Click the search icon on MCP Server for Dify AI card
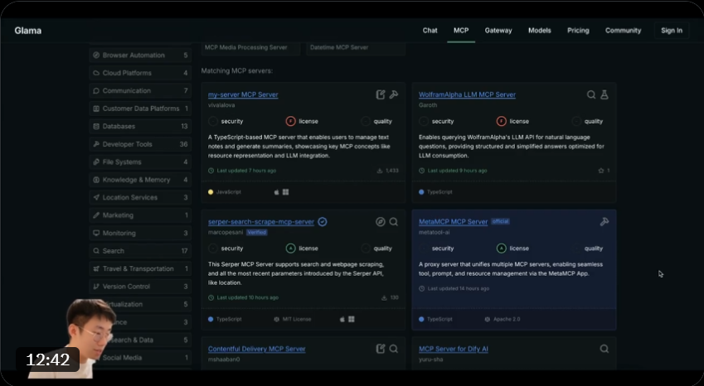 pyautogui.click(x=604, y=349)
